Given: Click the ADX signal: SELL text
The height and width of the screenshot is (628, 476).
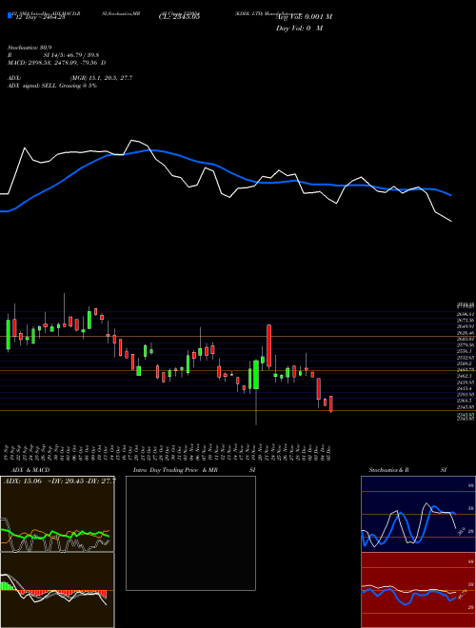Looking at the screenshot, I should coord(52,86).
